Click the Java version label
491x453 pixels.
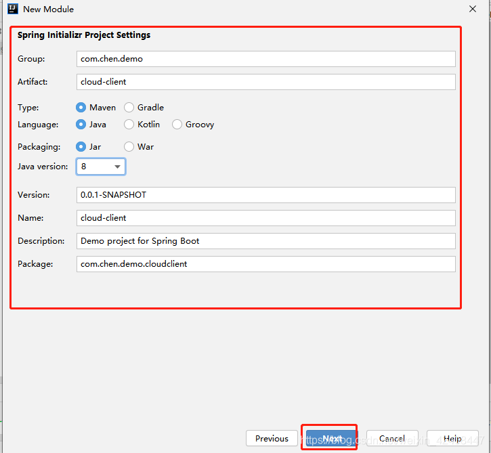43,167
